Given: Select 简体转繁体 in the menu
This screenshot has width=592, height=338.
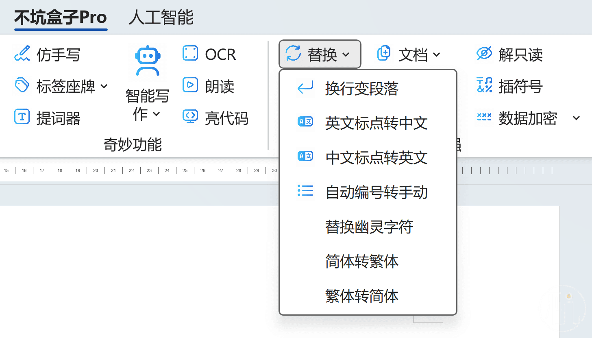Looking at the screenshot, I should (368, 261).
